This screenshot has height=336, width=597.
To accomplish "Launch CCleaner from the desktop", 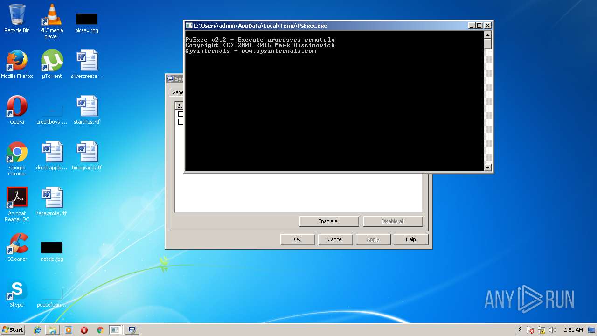I will (x=17, y=247).
